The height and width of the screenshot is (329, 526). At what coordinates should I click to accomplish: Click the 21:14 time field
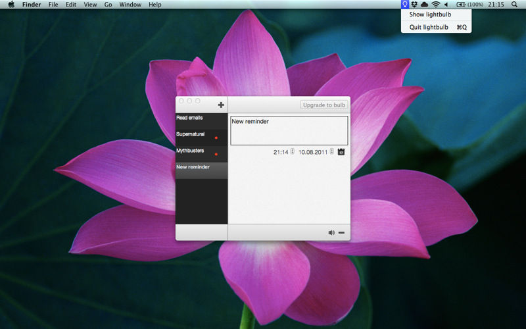pyautogui.click(x=281, y=152)
